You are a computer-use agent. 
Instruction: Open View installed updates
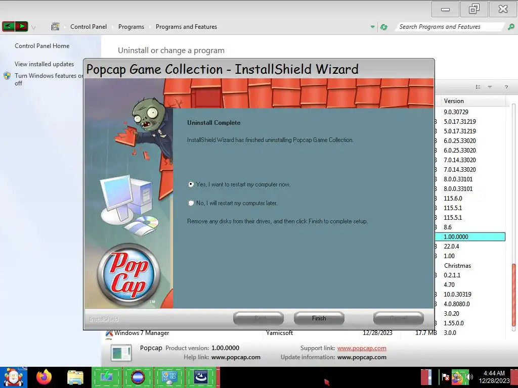pyautogui.click(x=45, y=64)
